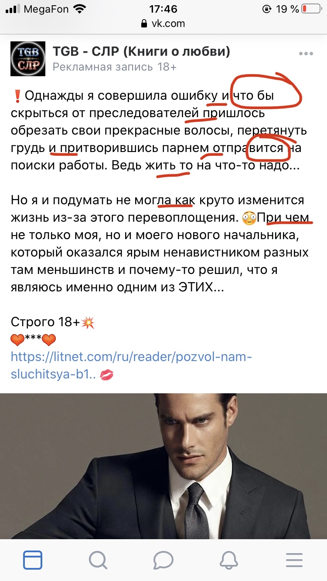The height and width of the screenshot is (581, 327).
Task: Tap the Wi-Fi status icon
Action: click(x=80, y=9)
